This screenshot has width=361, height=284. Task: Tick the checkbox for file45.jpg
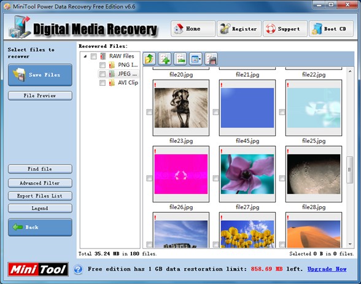215,112
